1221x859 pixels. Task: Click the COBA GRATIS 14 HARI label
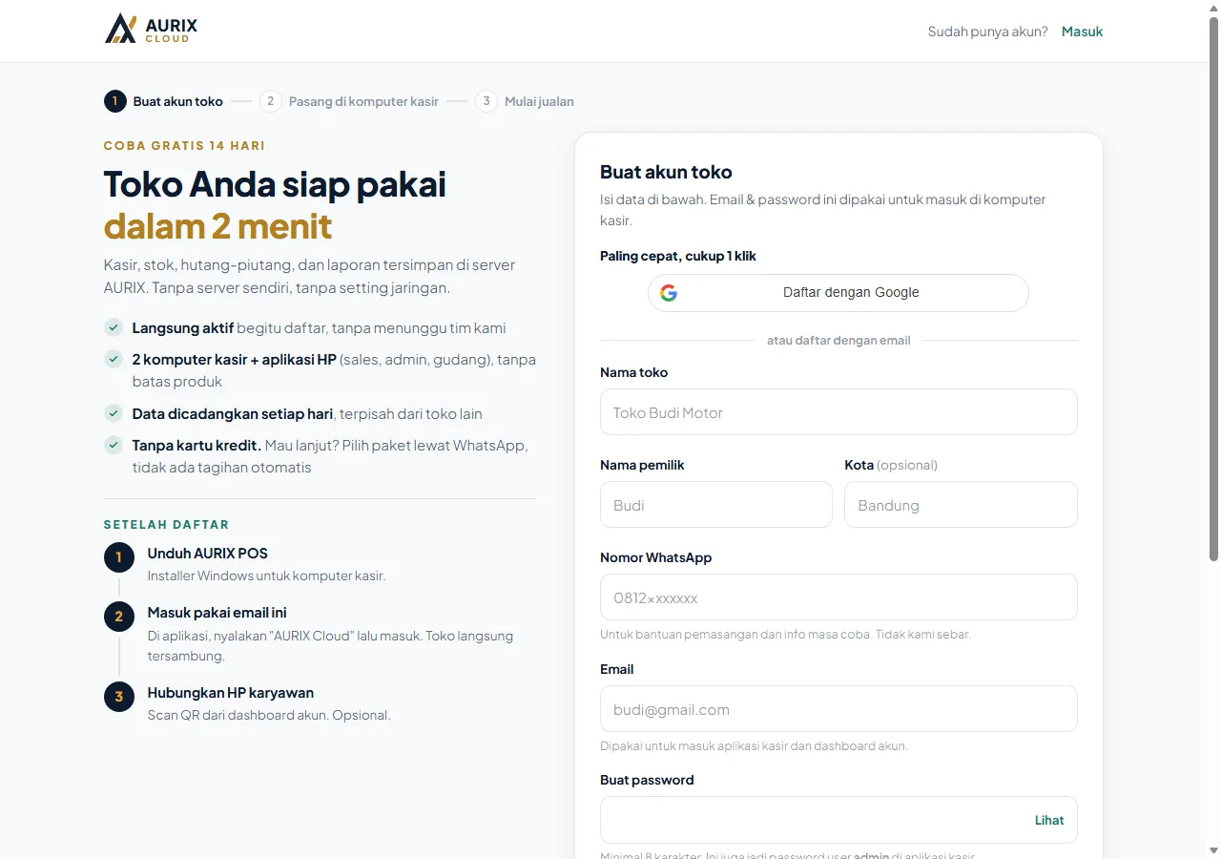(184, 146)
